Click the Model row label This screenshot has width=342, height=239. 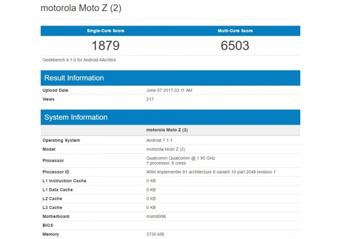coord(49,149)
